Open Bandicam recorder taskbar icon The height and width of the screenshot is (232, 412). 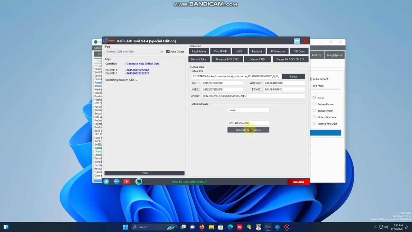(x=287, y=227)
